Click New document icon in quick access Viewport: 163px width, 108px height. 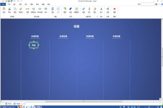pos(3,1)
